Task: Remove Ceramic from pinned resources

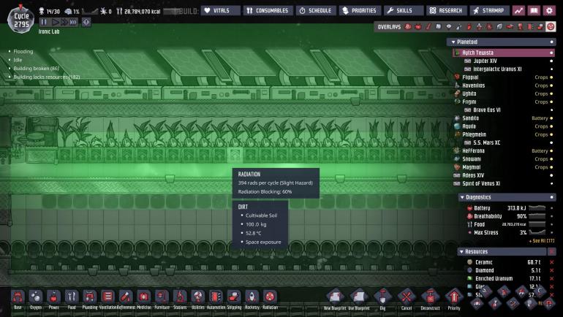Action: tap(551, 261)
